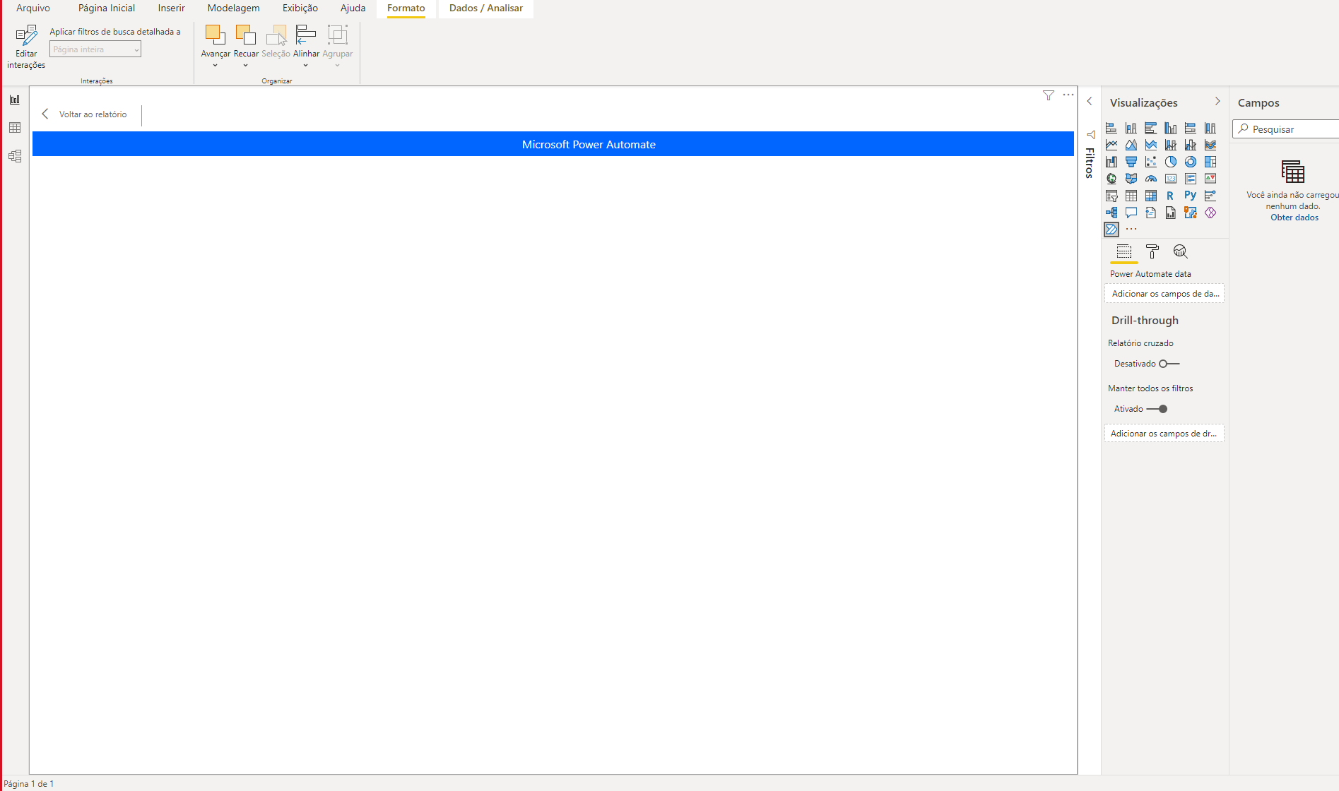Select the scatter chart visual
Image resolution: width=1339 pixels, height=791 pixels.
[x=1151, y=162]
